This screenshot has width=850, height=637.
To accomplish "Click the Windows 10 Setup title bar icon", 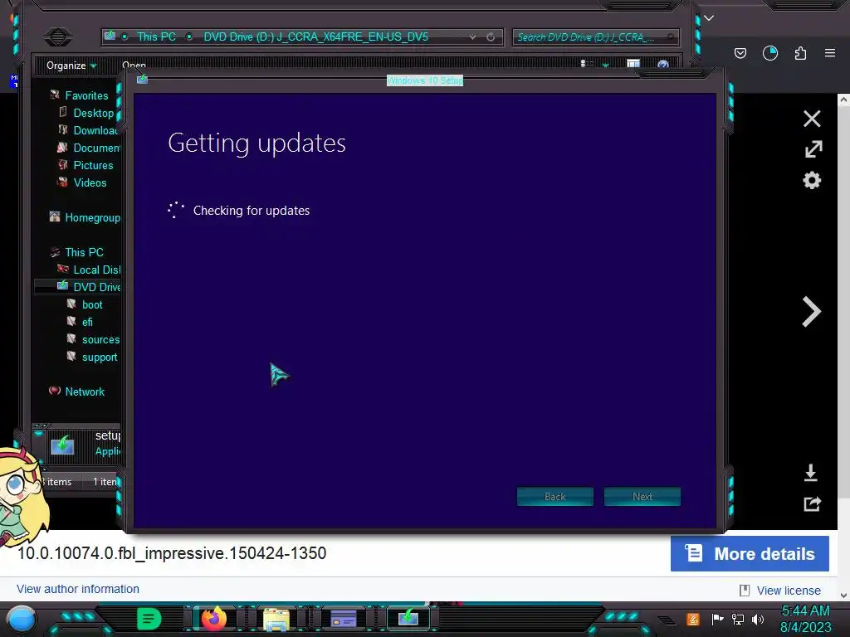I will pos(143,80).
